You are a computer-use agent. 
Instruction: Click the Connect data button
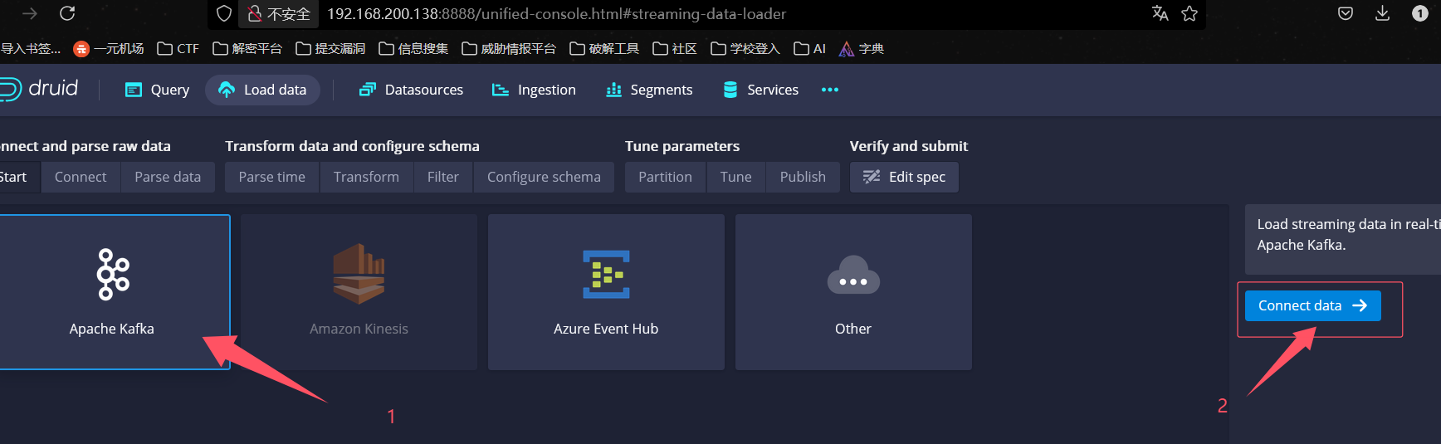point(1312,305)
